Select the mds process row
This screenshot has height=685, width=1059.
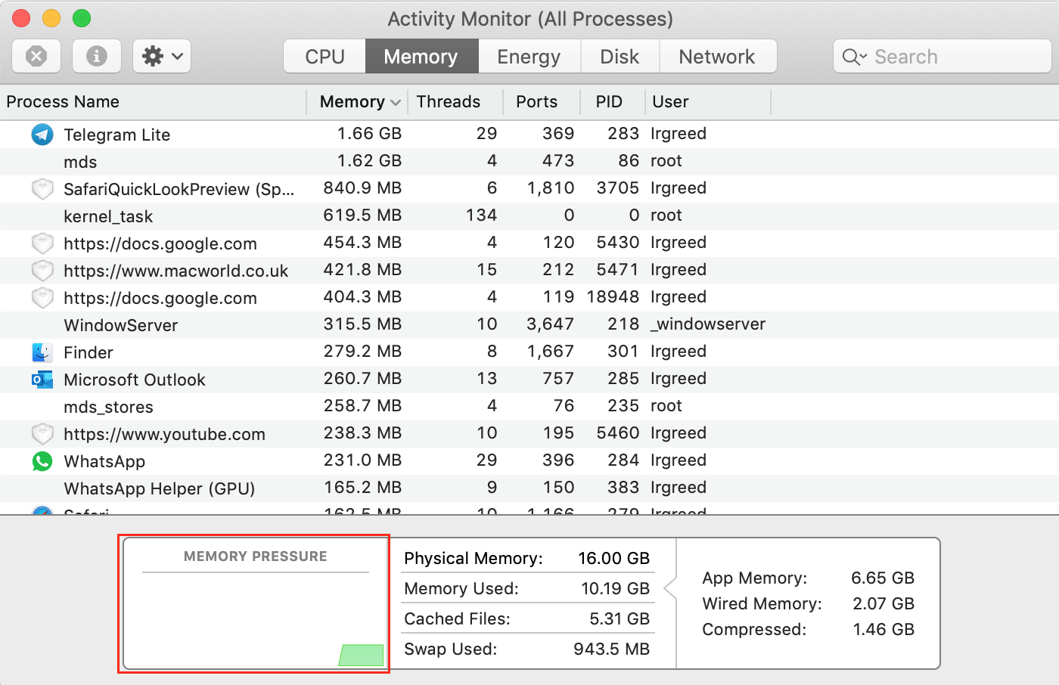click(x=529, y=161)
